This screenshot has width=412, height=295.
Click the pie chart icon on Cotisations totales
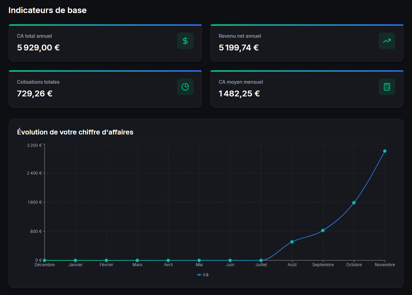[185, 87]
